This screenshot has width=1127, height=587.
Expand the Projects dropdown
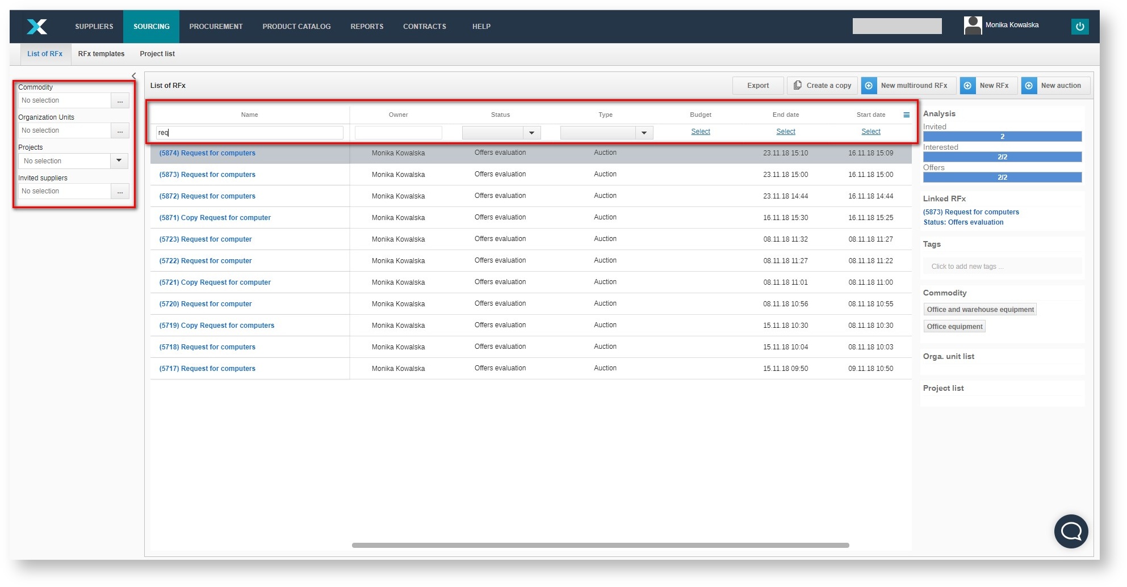click(x=119, y=161)
